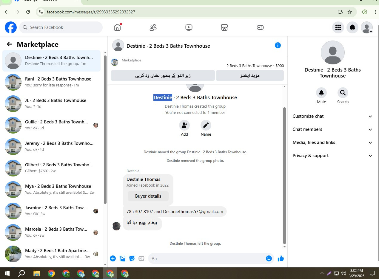Bookmark this page star icon
The height and width of the screenshot is (279, 379).
click(350, 12)
